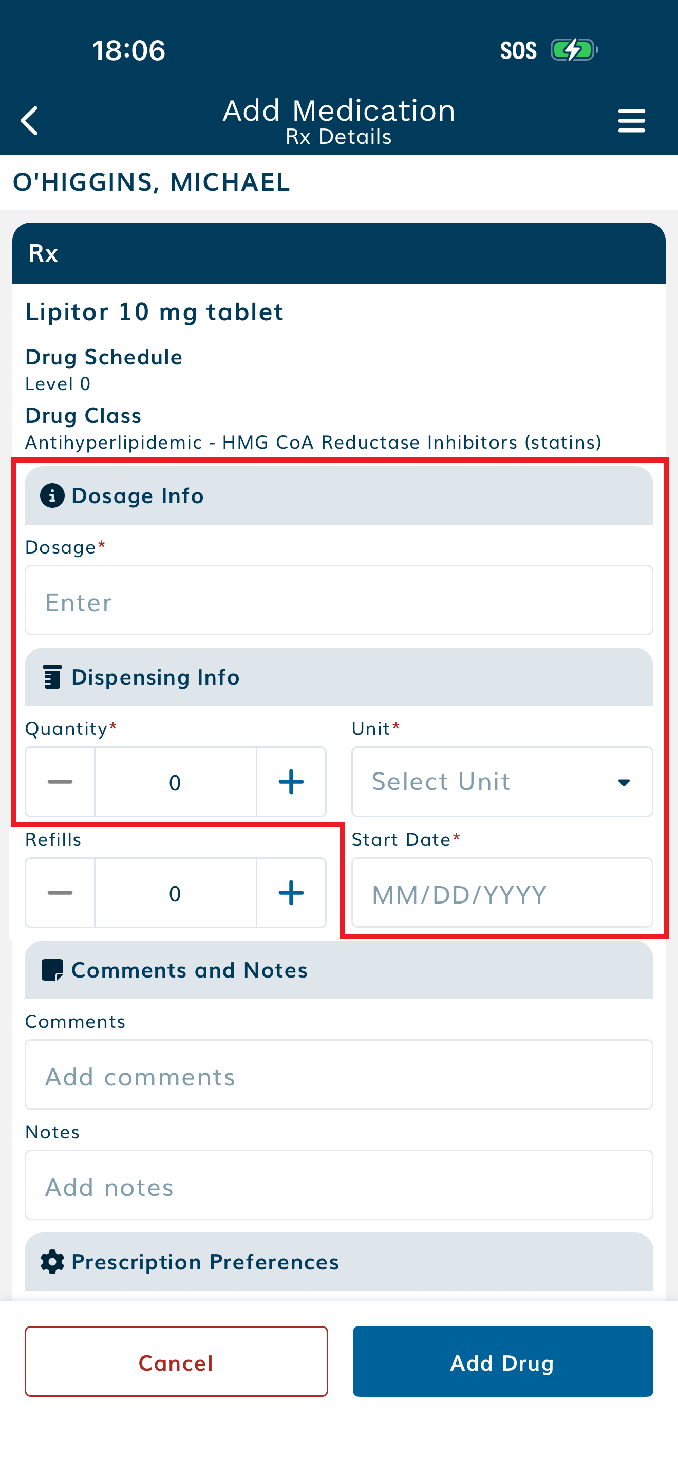The image size is (678, 1474).
Task: Tap the Start Date field
Action: [x=502, y=893]
